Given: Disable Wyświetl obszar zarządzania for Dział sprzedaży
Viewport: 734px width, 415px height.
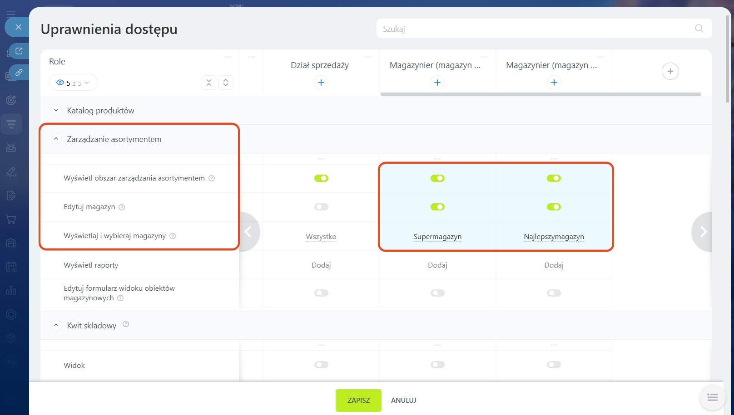Looking at the screenshot, I should [321, 178].
